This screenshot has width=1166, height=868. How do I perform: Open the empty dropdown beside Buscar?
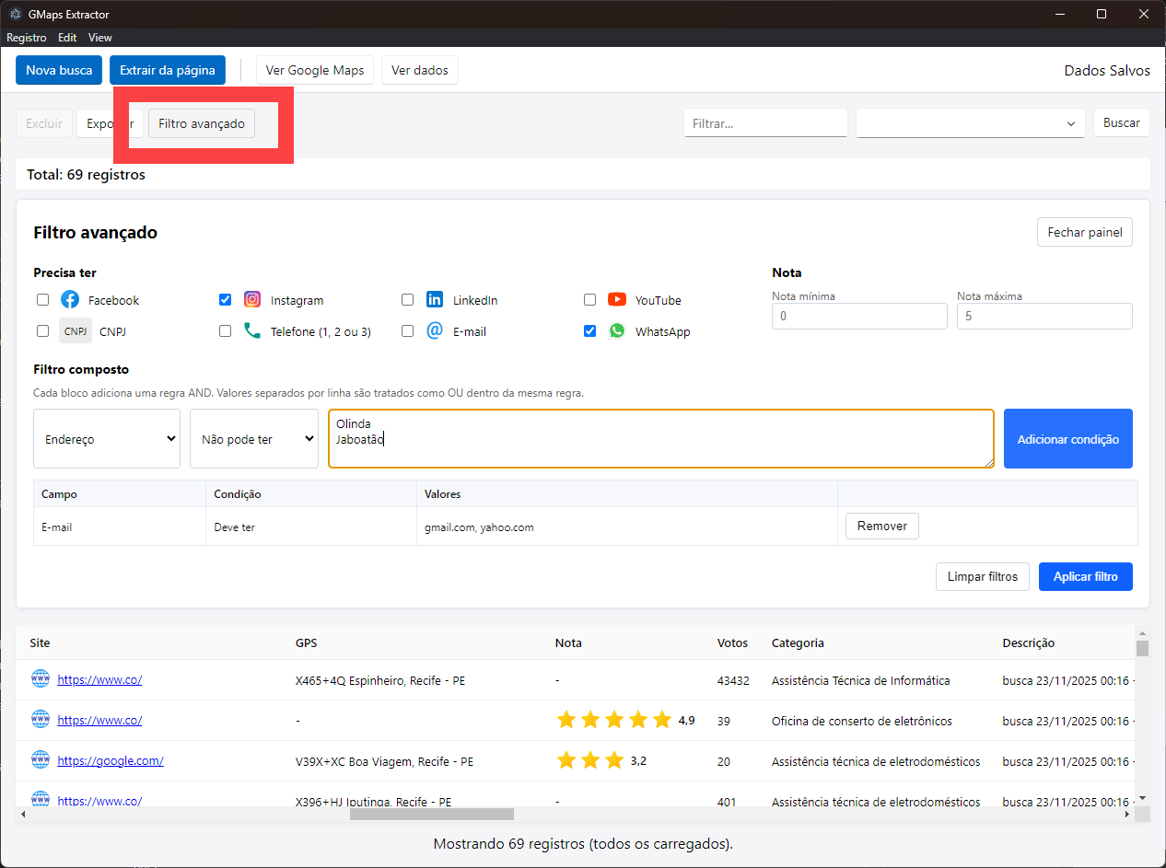(x=970, y=123)
